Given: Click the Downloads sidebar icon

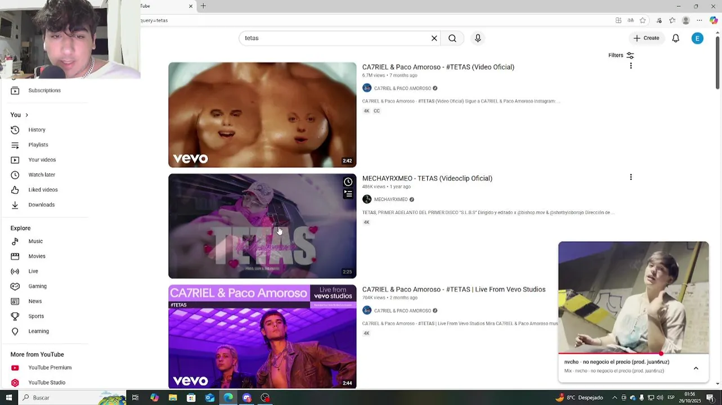Looking at the screenshot, I should coord(15,205).
